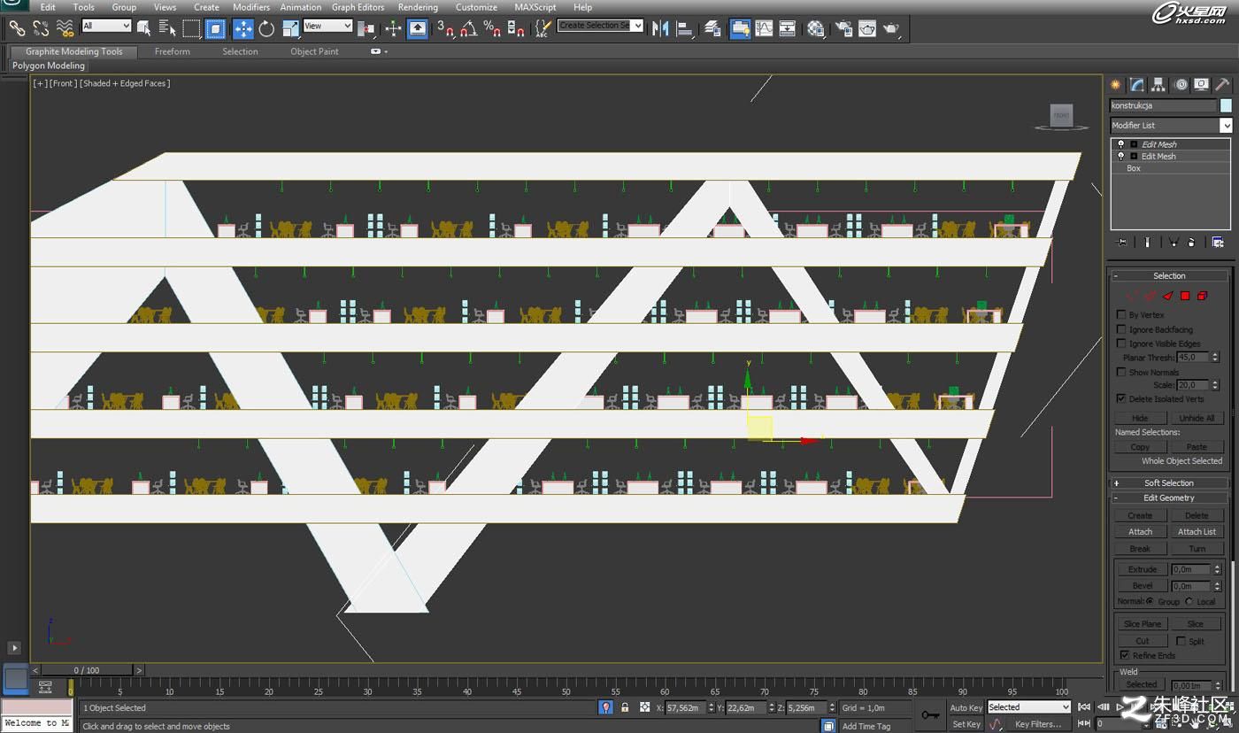1239x733 pixels.
Task: Click the Slice Plane button
Action: (1142, 624)
